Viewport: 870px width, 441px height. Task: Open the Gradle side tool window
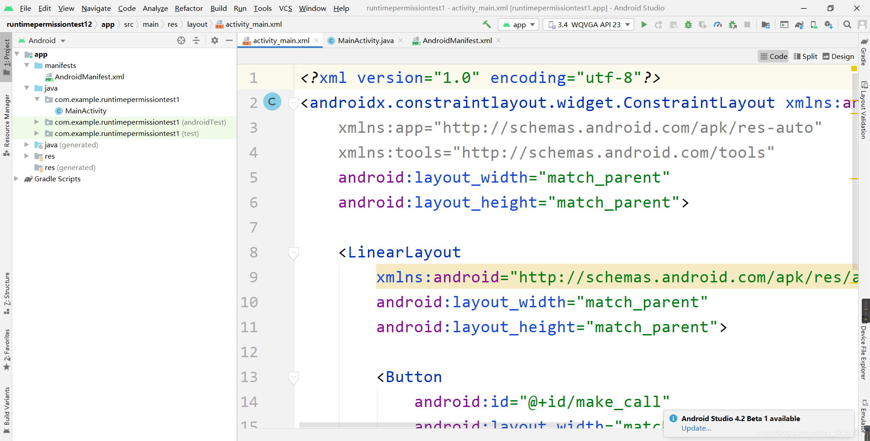(864, 52)
